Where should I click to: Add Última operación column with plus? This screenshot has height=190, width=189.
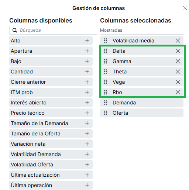click(x=87, y=185)
